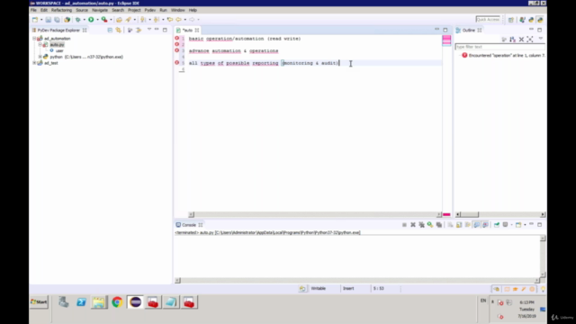Open Package Explorer View Menu triangle

(149, 30)
